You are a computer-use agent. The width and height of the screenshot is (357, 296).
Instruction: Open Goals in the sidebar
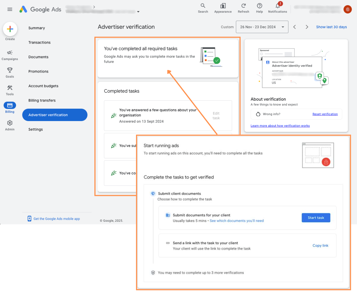click(10, 73)
